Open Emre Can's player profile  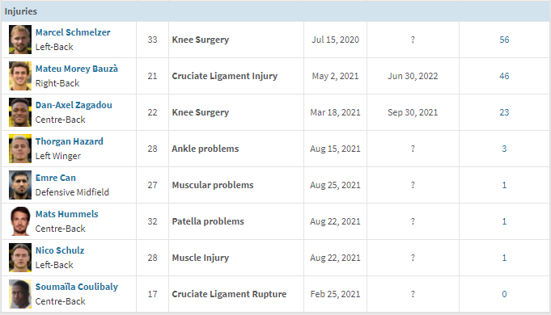56,178
